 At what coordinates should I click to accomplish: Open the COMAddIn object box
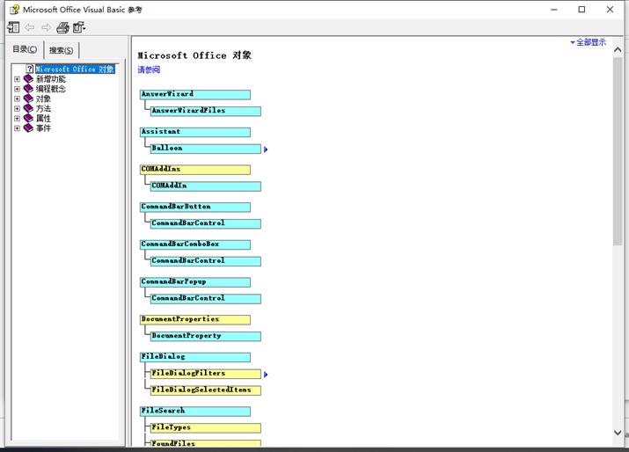[x=206, y=186]
